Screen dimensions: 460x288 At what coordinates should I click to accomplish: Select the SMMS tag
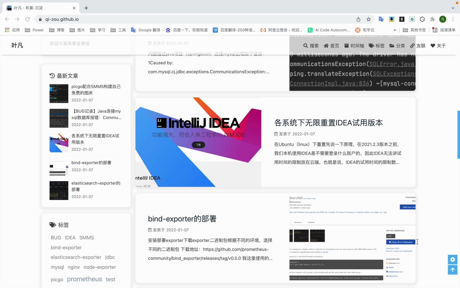point(87,238)
